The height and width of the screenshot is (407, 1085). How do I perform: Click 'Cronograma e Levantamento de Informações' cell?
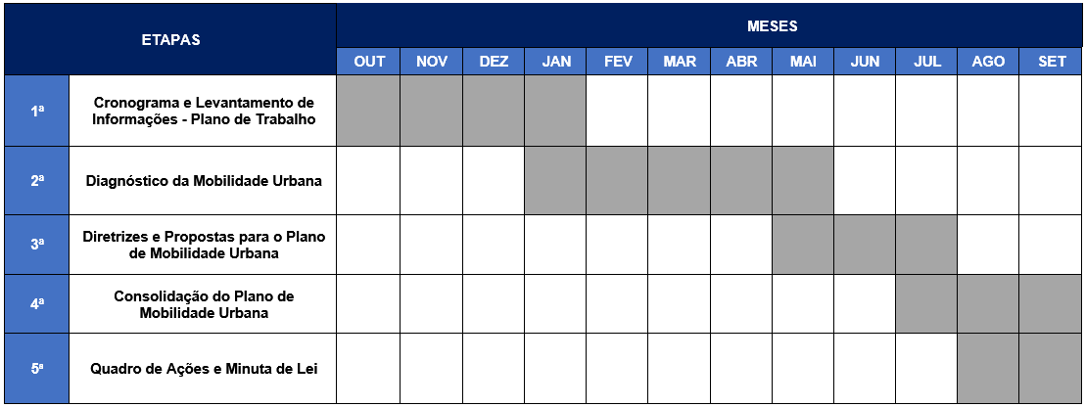(204, 111)
